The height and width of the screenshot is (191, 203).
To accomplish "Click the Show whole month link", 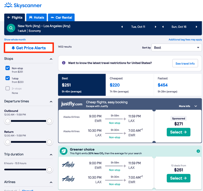I will click(x=15, y=40).
